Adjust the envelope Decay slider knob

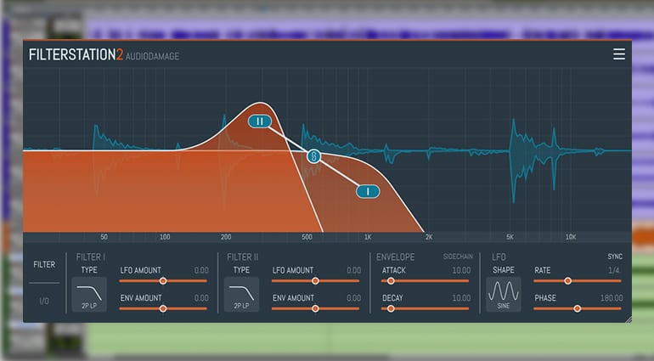(x=391, y=309)
